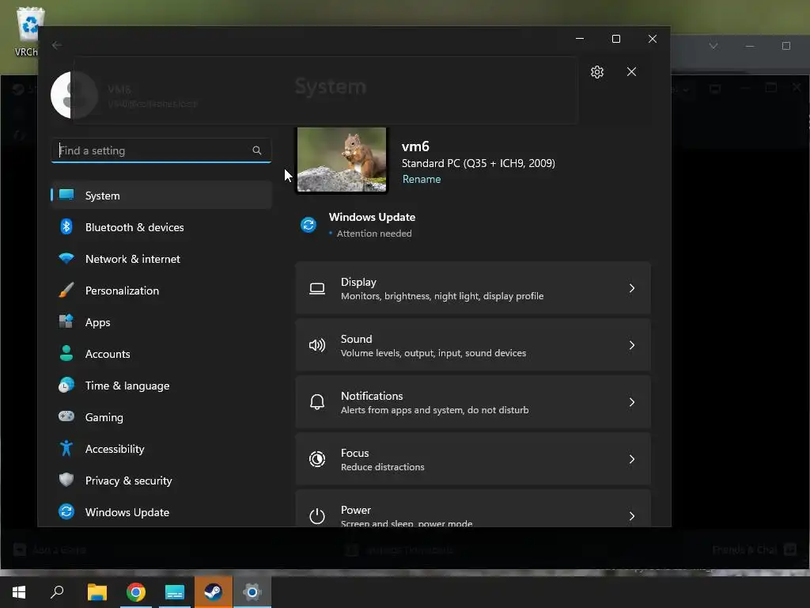Screen dimensions: 810x608
Task: Expand the Power row chevron
Action: pyautogui.click(x=632, y=516)
